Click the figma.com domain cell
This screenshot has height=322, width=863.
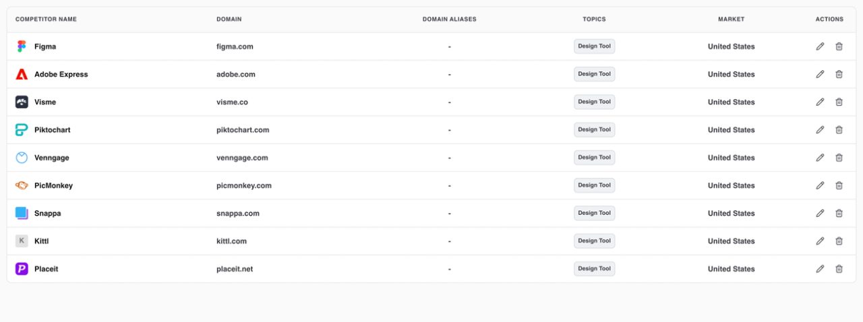point(235,46)
